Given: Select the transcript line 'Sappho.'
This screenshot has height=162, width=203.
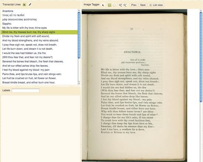Looking at the screenshot, I should [39, 24].
